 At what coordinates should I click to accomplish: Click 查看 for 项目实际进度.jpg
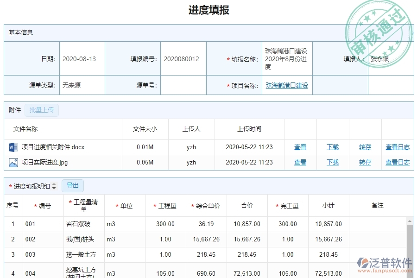coord(300,162)
